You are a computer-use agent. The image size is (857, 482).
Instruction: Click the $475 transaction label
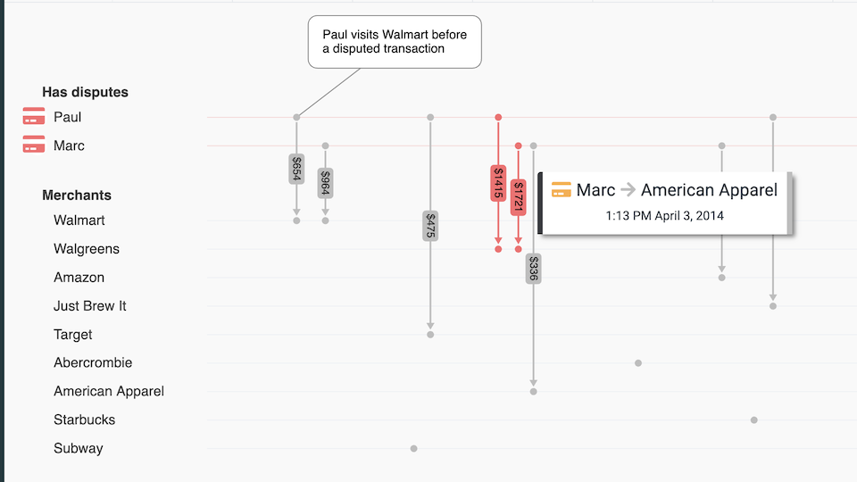(430, 226)
